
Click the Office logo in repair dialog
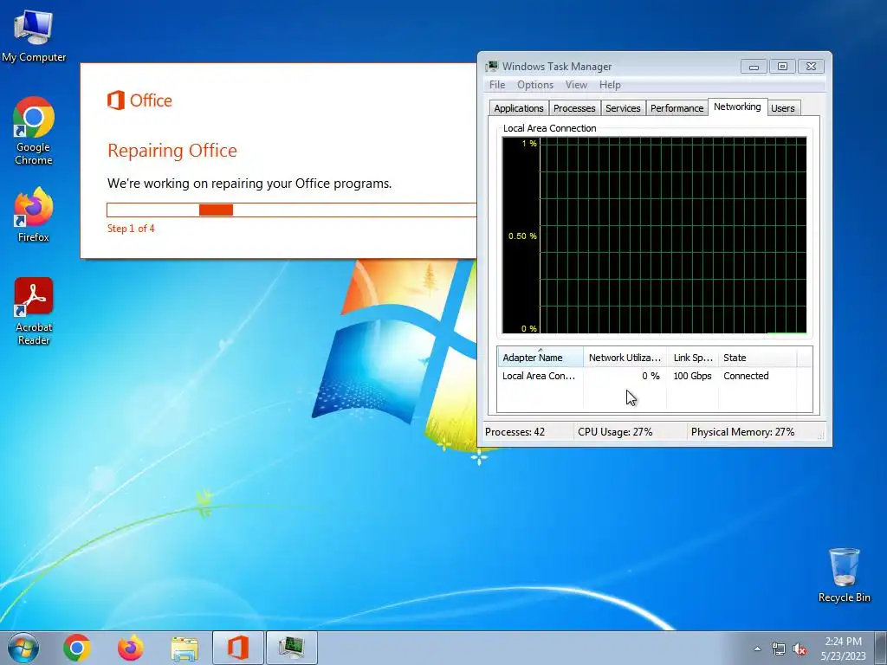(139, 100)
